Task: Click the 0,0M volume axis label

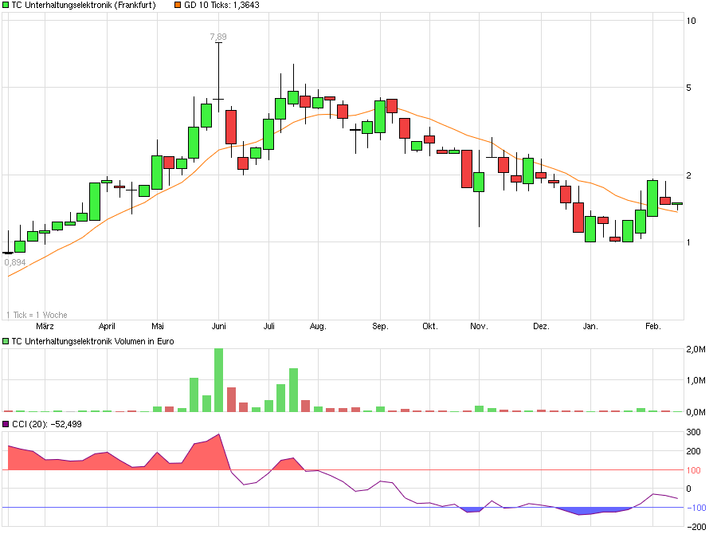Action: 695,412
